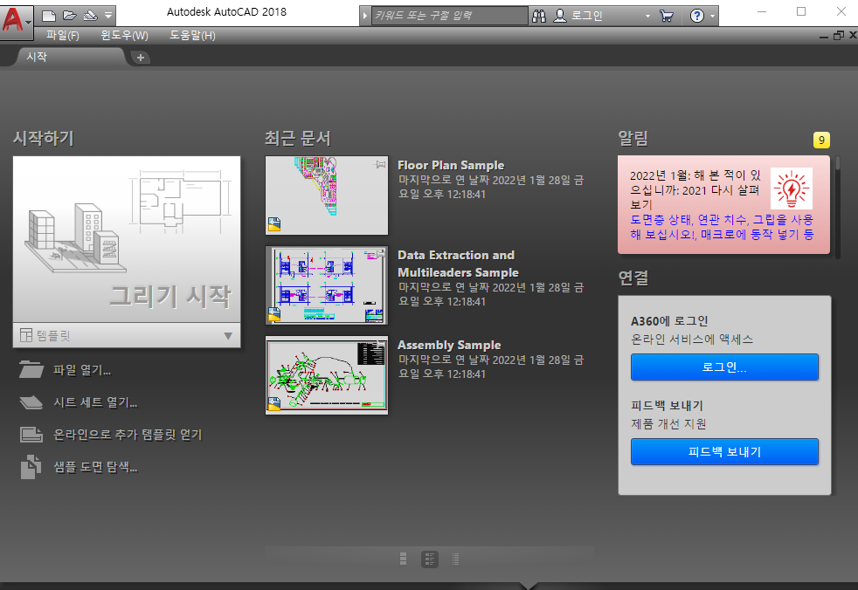
Task: Restore the inner document window
Action: coord(838,36)
